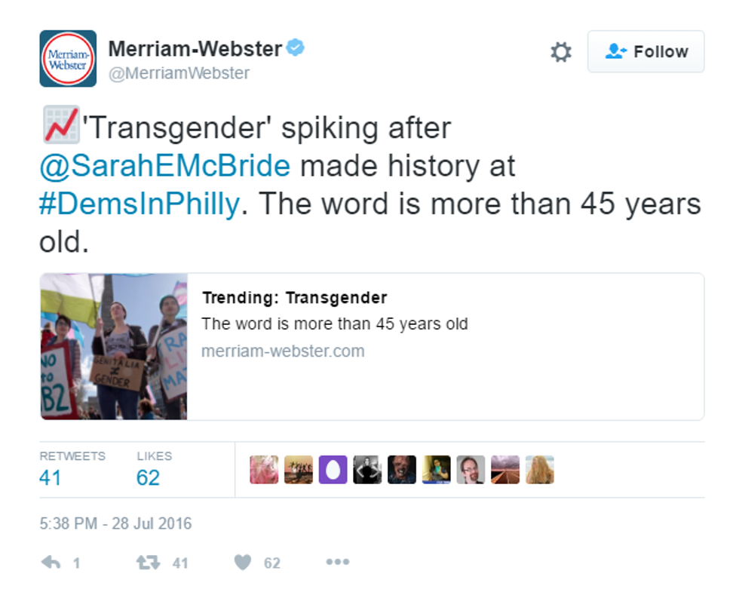Click the merriam-webster.com card domain

point(283,351)
